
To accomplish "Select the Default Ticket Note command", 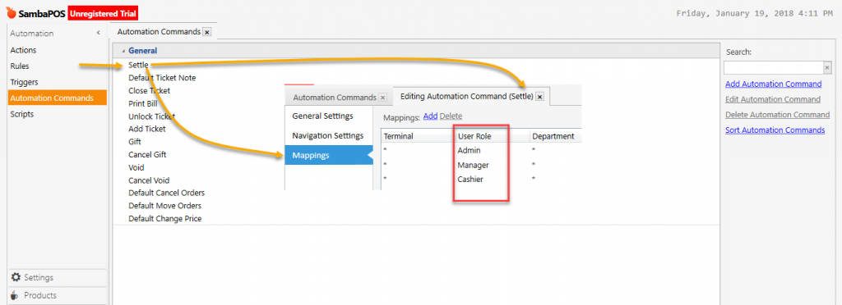I will pyautogui.click(x=162, y=78).
